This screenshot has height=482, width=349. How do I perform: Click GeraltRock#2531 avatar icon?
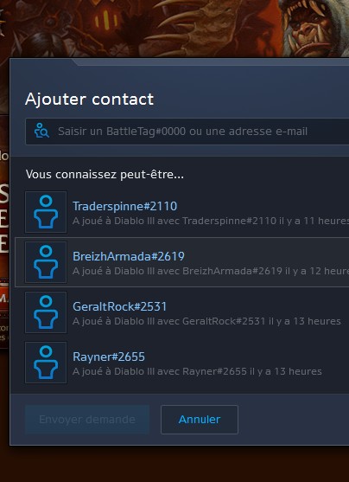coord(46,312)
